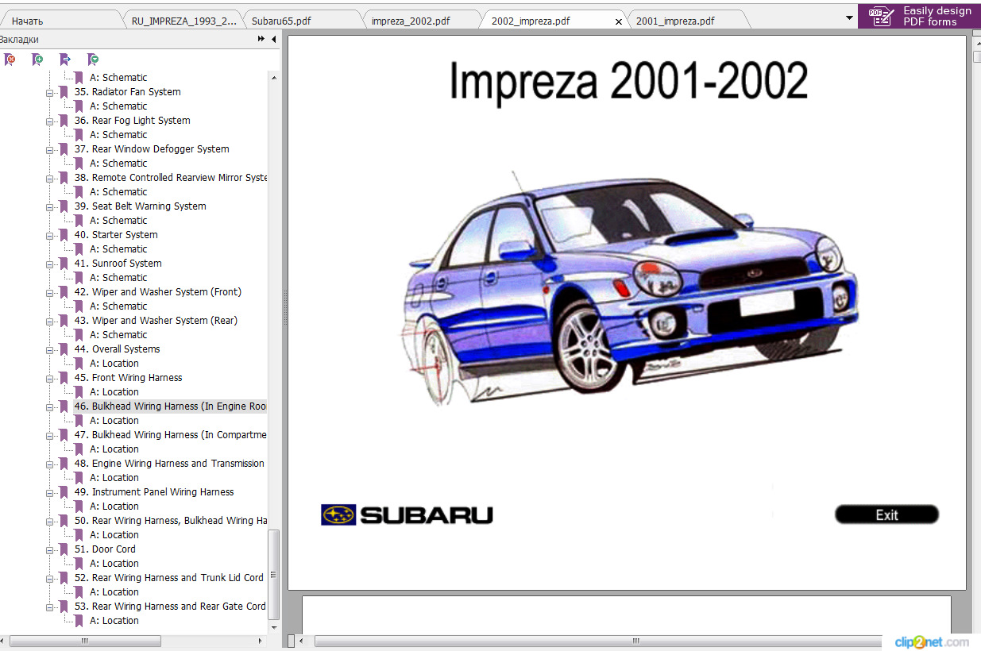Collapse the 41. Sunroof System node

[x=50, y=264]
